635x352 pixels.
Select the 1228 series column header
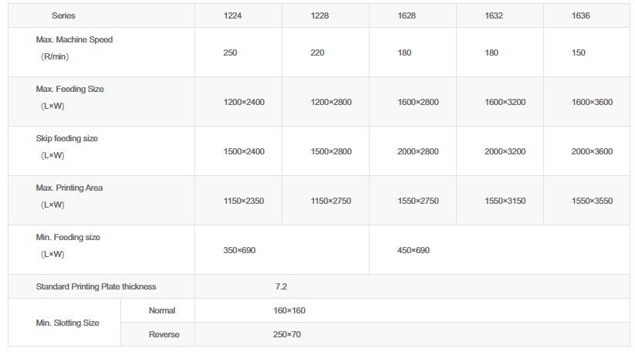coord(319,15)
